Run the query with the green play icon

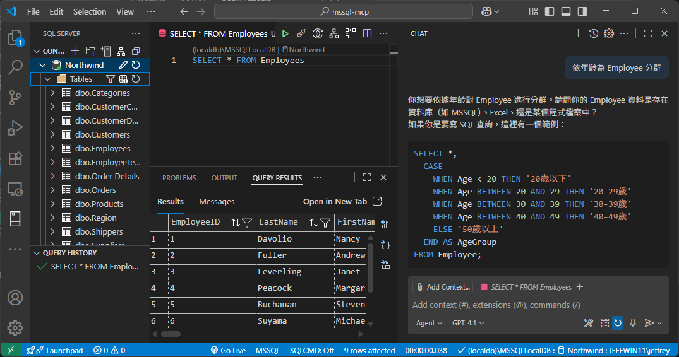click(285, 33)
